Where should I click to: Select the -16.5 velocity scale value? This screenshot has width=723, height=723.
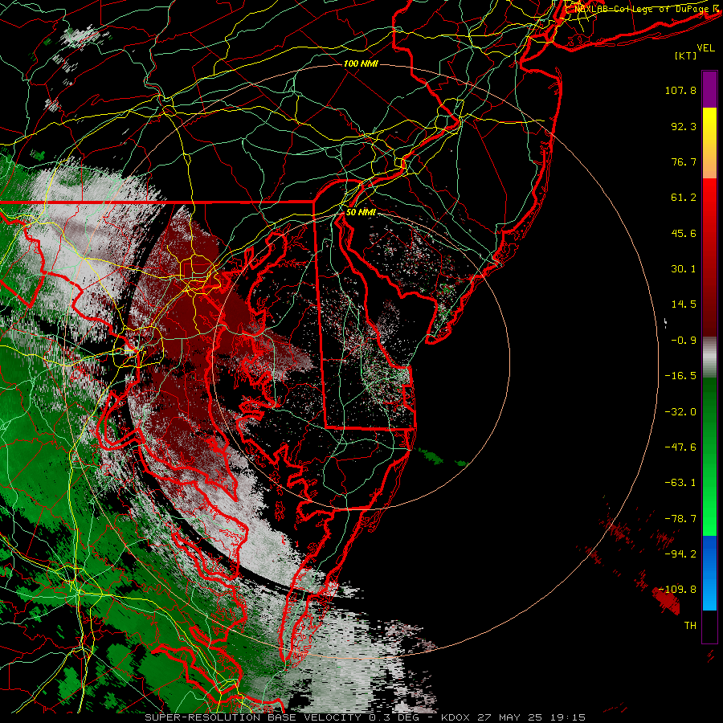tap(680, 376)
